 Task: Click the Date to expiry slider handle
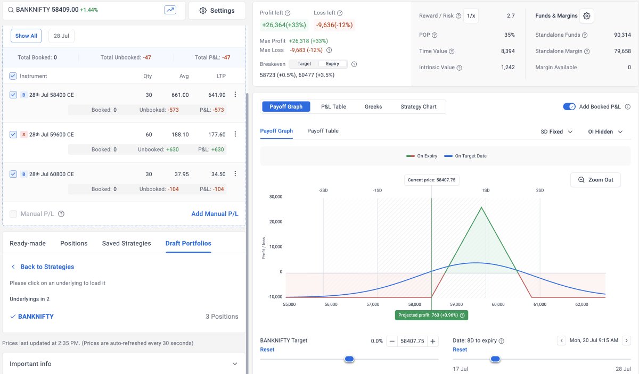click(x=495, y=359)
